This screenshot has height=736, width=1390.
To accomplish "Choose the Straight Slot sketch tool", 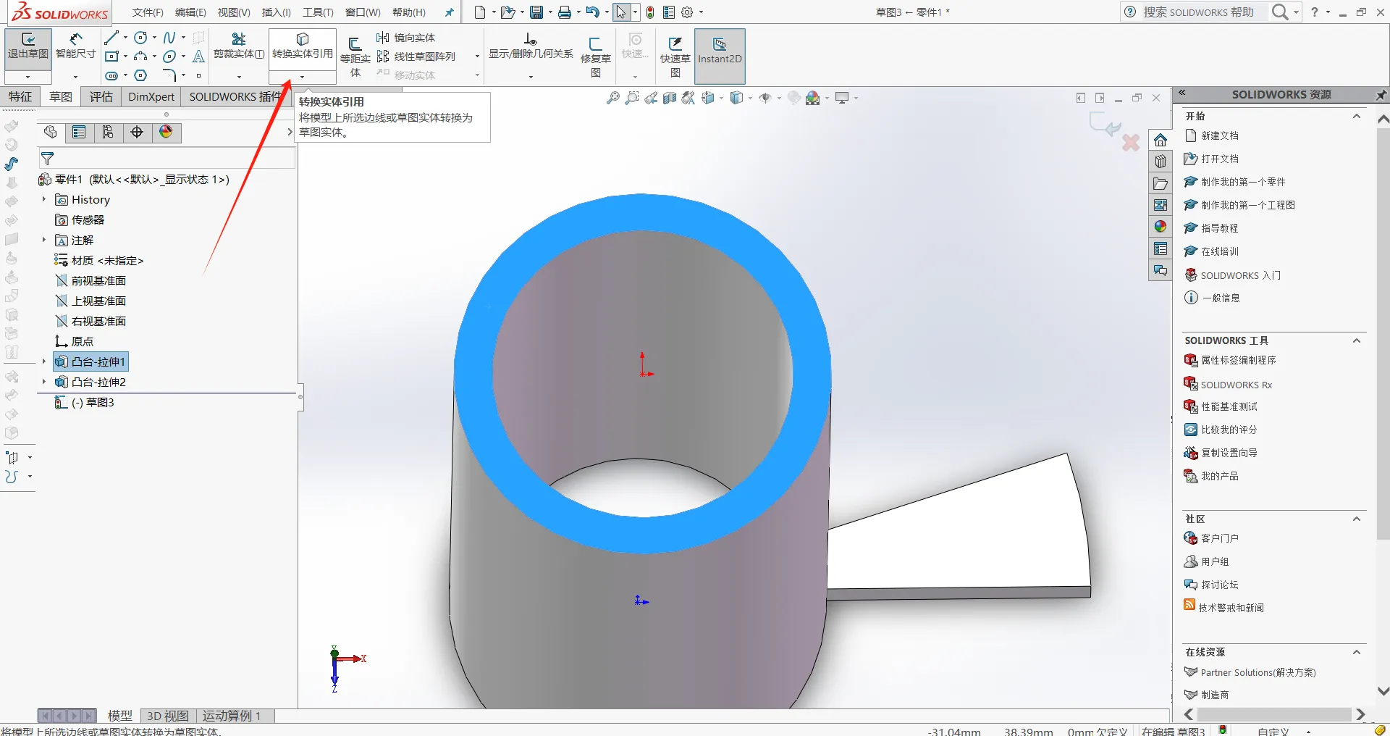I will (x=111, y=75).
